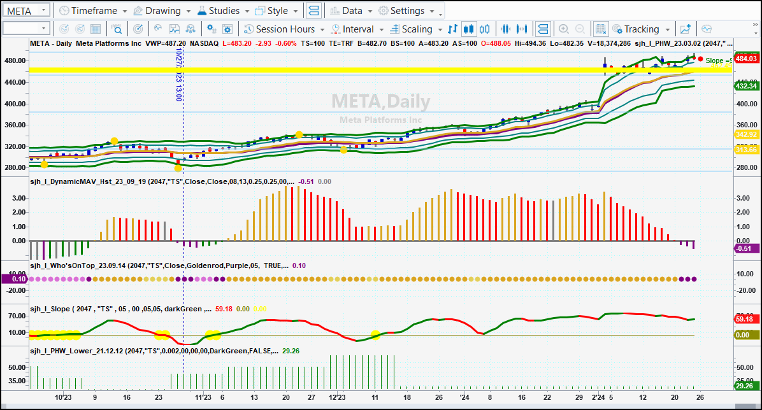Select the sjh_I_Who'sOnTop study label

(x=159, y=265)
